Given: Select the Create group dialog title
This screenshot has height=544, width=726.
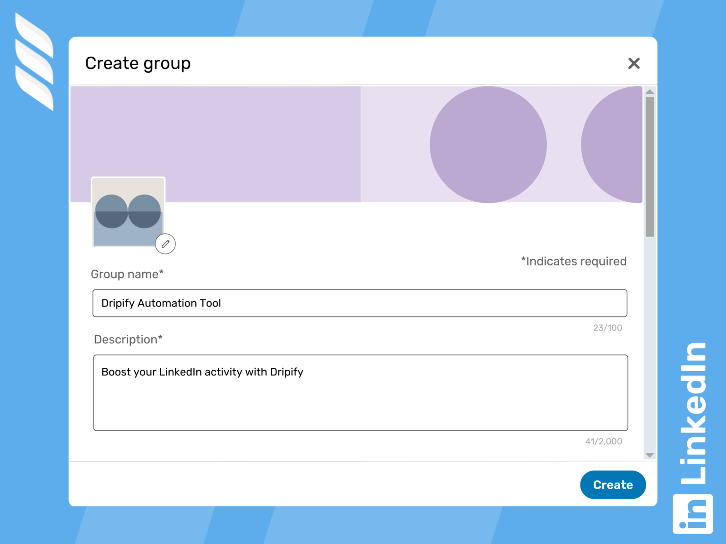Looking at the screenshot, I should [138, 63].
